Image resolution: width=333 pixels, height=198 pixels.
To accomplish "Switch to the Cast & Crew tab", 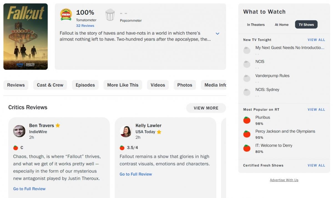I will coord(50,85).
